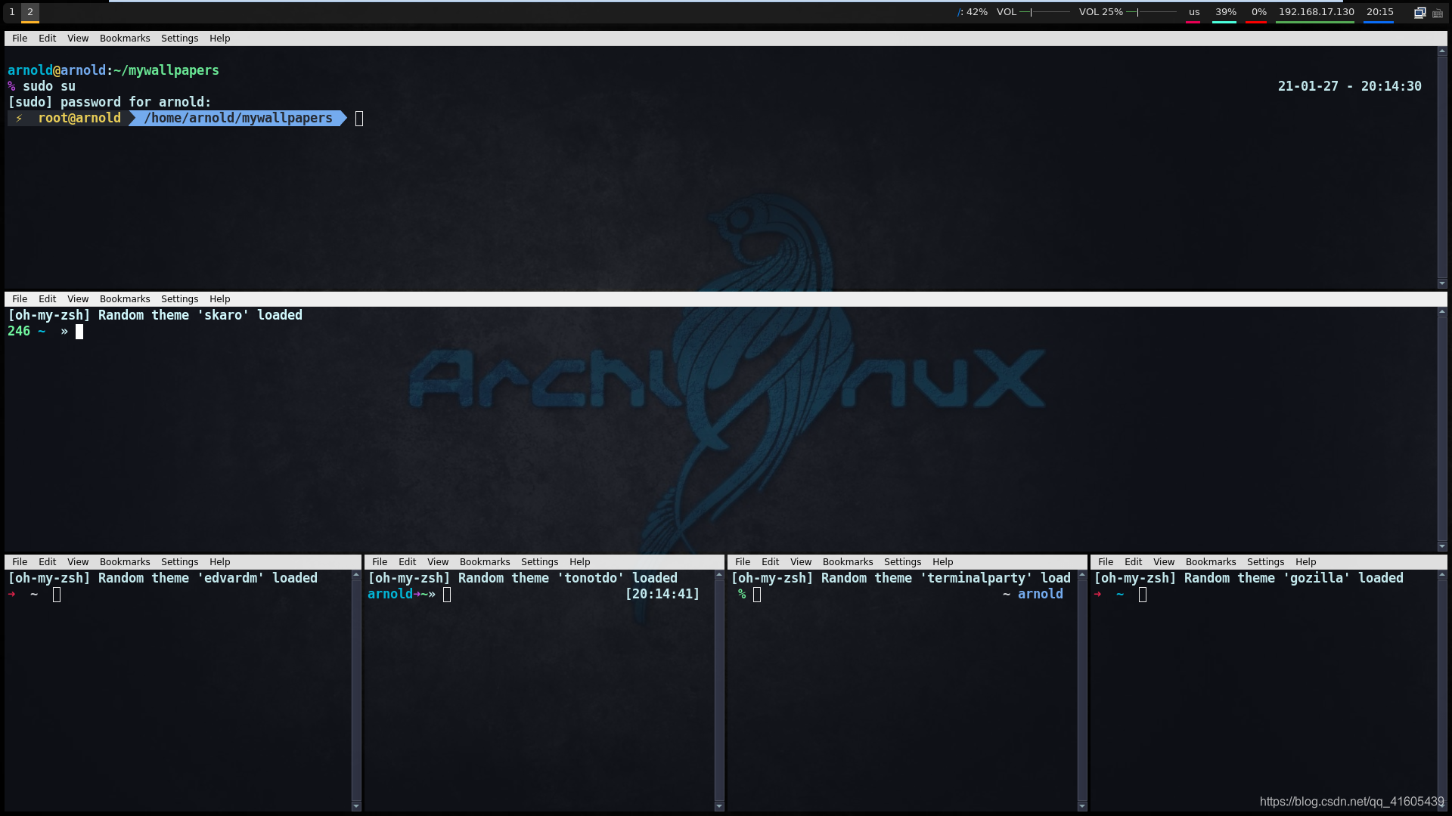
Task: Open Help menu in gozilla terminal
Action: pyautogui.click(x=1305, y=562)
